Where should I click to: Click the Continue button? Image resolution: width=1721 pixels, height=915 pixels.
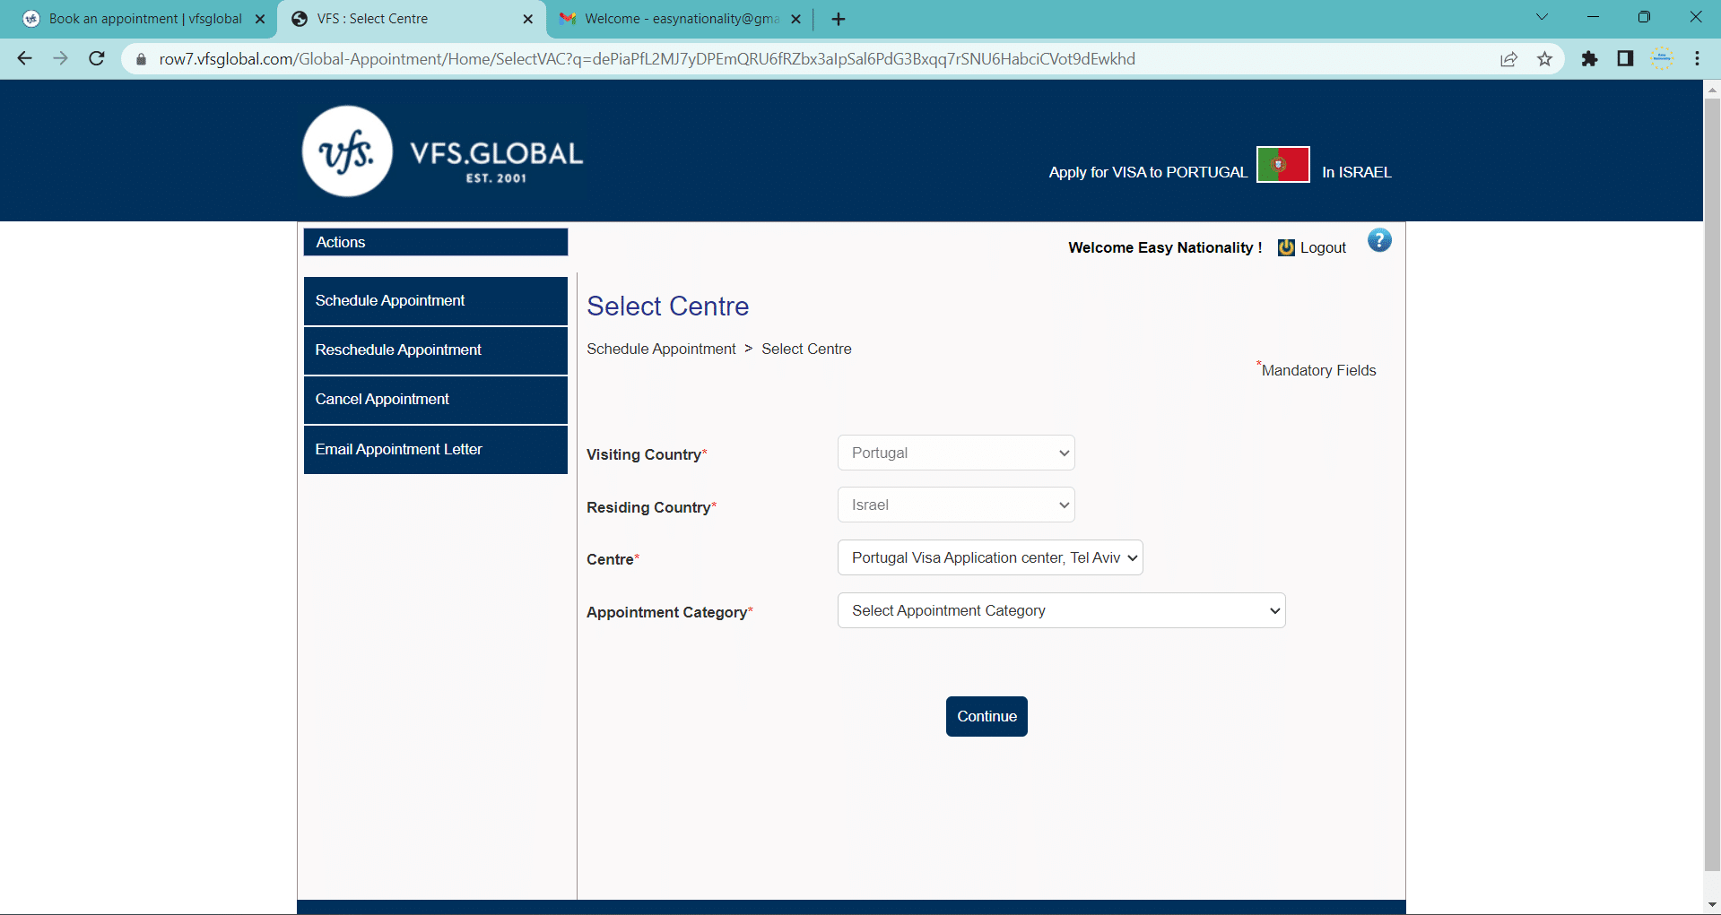pos(987,716)
